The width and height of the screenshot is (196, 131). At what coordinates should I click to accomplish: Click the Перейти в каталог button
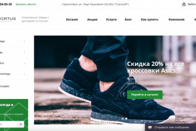(145, 95)
